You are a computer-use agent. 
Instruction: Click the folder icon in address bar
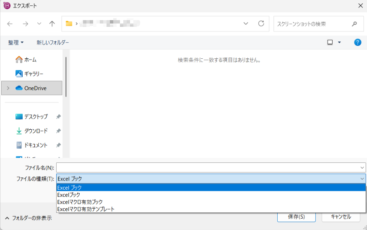tap(69, 24)
